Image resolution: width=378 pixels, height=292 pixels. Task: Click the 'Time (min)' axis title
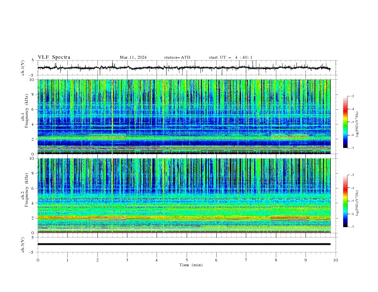tap(191, 265)
